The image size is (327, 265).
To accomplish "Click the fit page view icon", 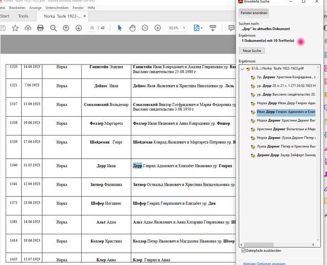I will (x=196, y=28).
